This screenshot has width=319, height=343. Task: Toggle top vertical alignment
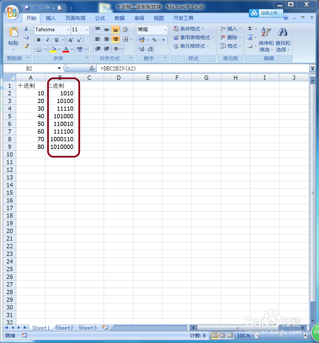coord(97,29)
